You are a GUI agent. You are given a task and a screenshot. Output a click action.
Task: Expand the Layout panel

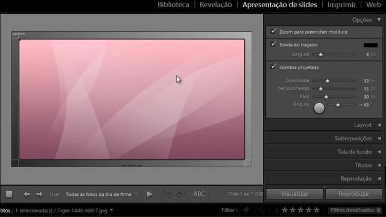[379, 125]
